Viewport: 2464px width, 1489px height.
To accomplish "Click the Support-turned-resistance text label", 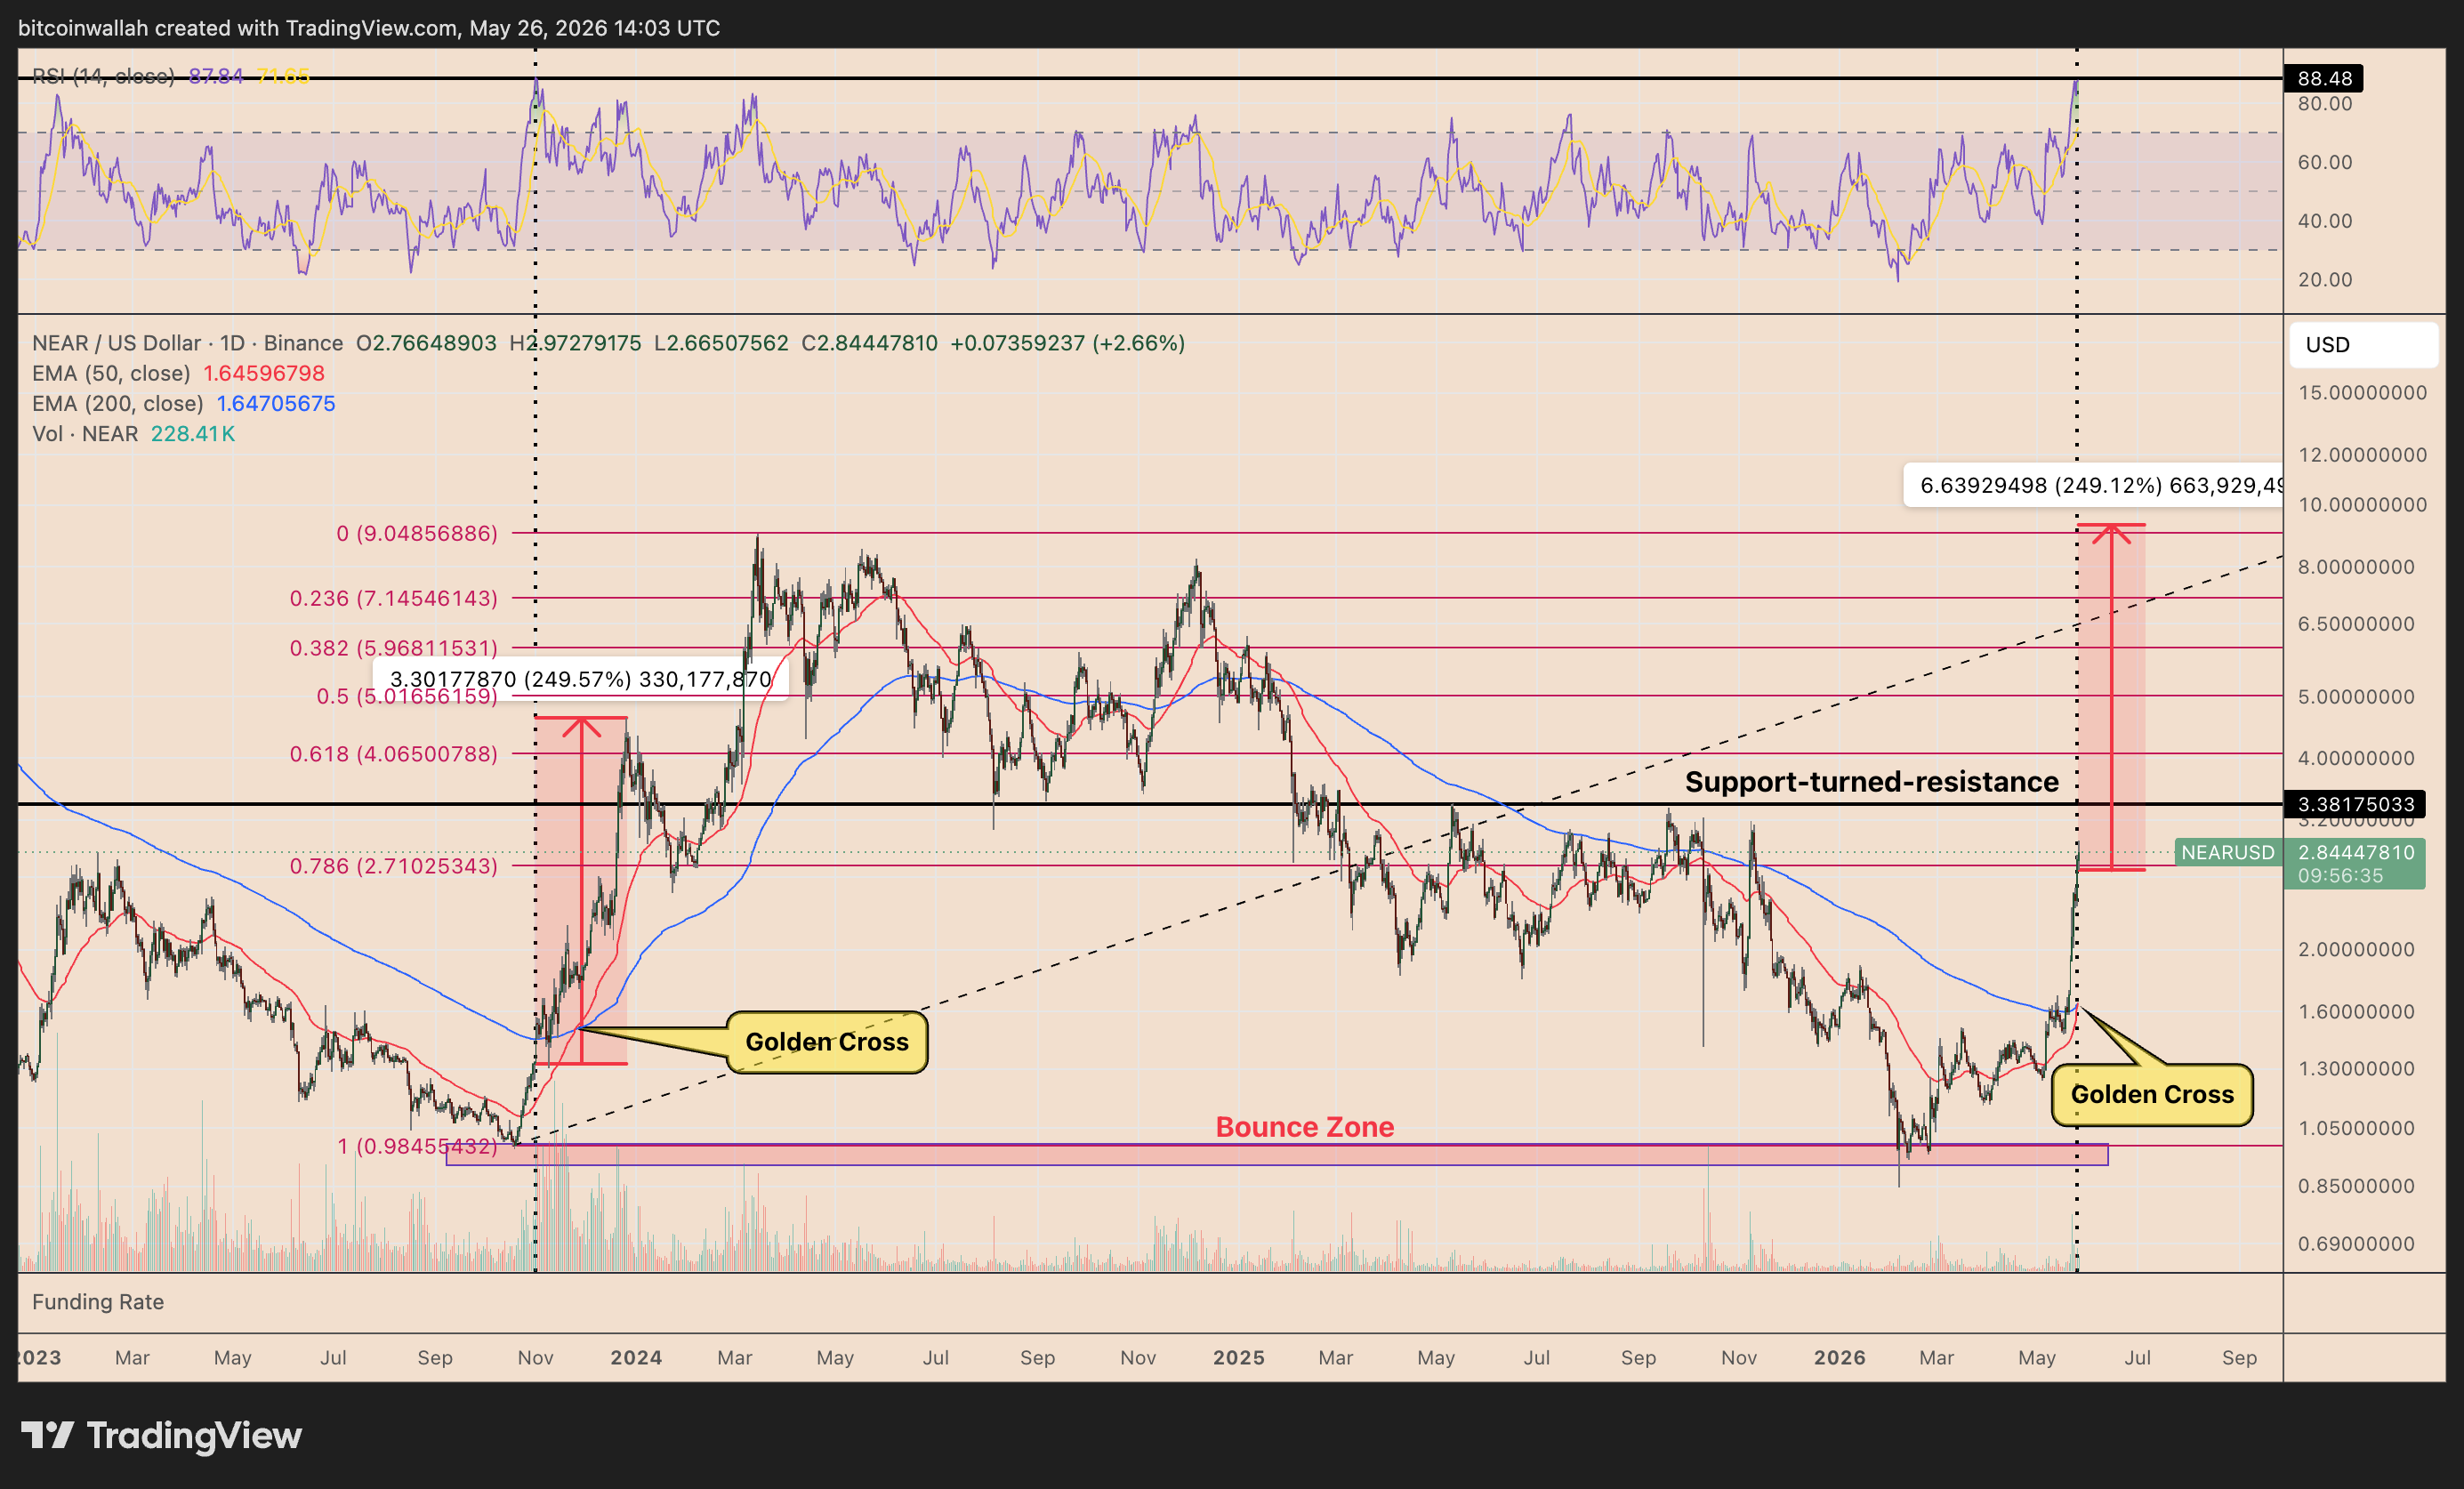I will [1871, 782].
